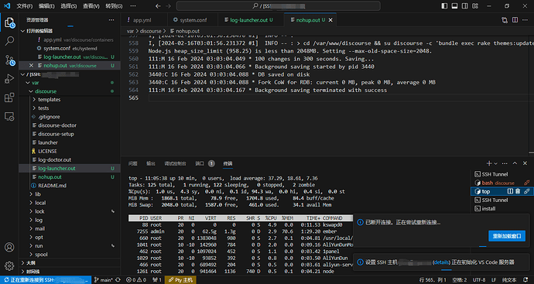The width and height of the screenshot is (534, 284).
Task: Open terminal panel more actions ellipsis
Action: coord(505,163)
